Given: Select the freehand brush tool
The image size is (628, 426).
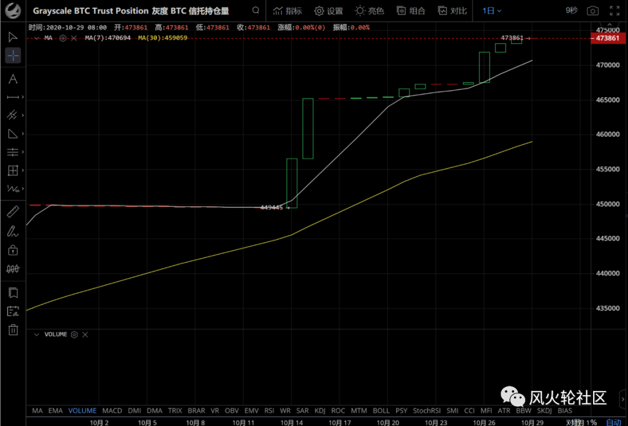Looking at the screenshot, I should pyautogui.click(x=13, y=231).
